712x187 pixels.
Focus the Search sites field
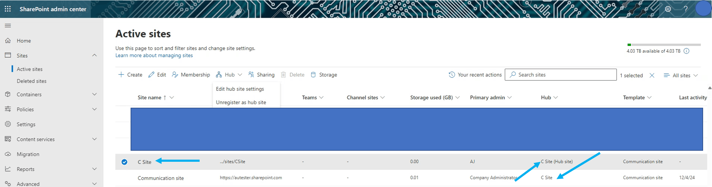pos(560,75)
